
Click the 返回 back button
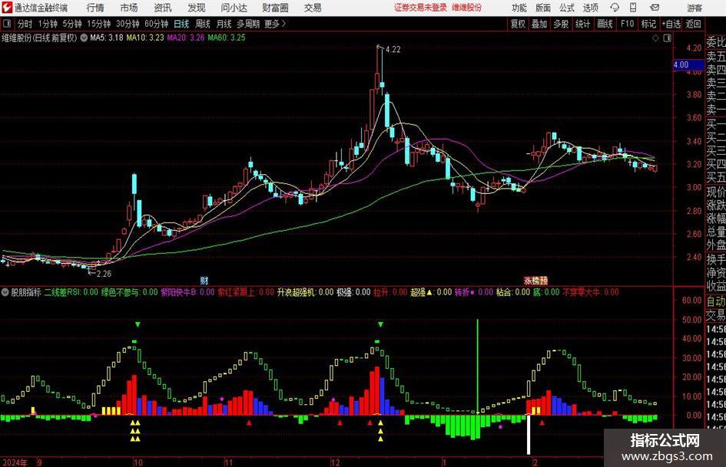pyautogui.click(x=693, y=24)
